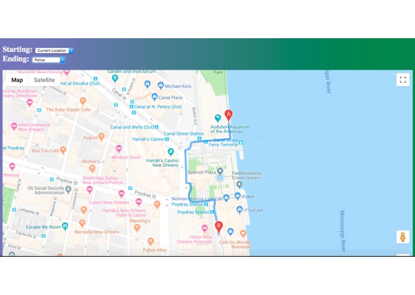
Task: Click the Staybridge Suites New Orleans label
Action: (x=104, y=180)
